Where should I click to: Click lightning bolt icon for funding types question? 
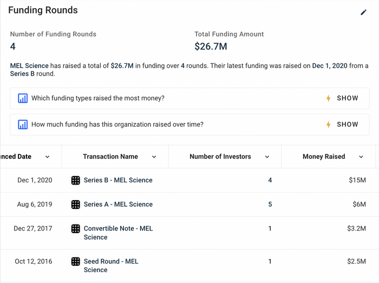pyautogui.click(x=328, y=98)
